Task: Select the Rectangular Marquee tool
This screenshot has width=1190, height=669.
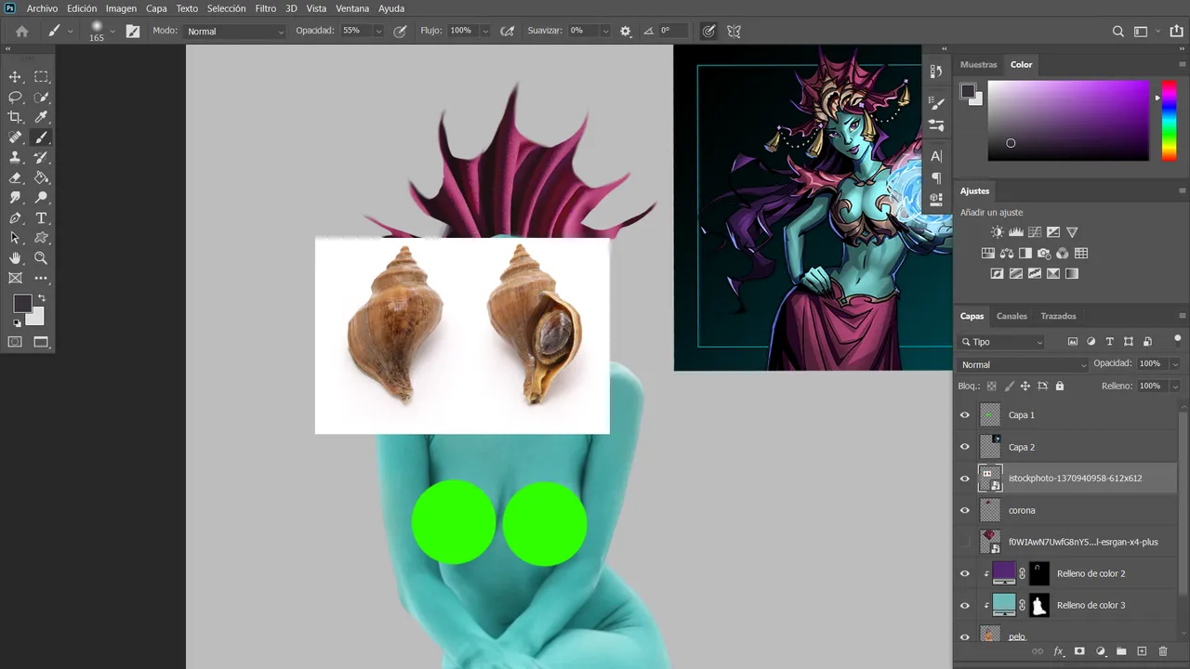Action: 41,77
